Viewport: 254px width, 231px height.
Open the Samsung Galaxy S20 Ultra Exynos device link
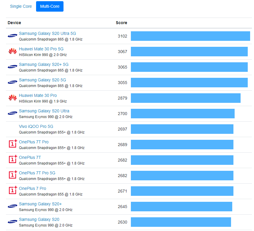pyautogui.click(x=44, y=111)
